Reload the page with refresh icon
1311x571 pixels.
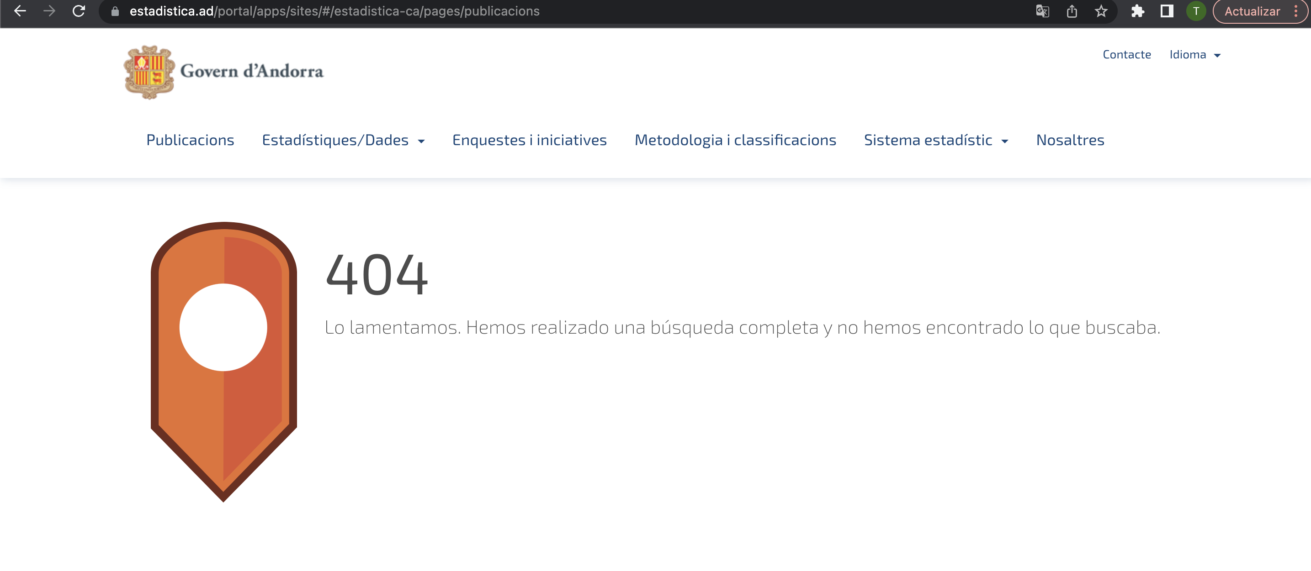(x=79, y=10)
